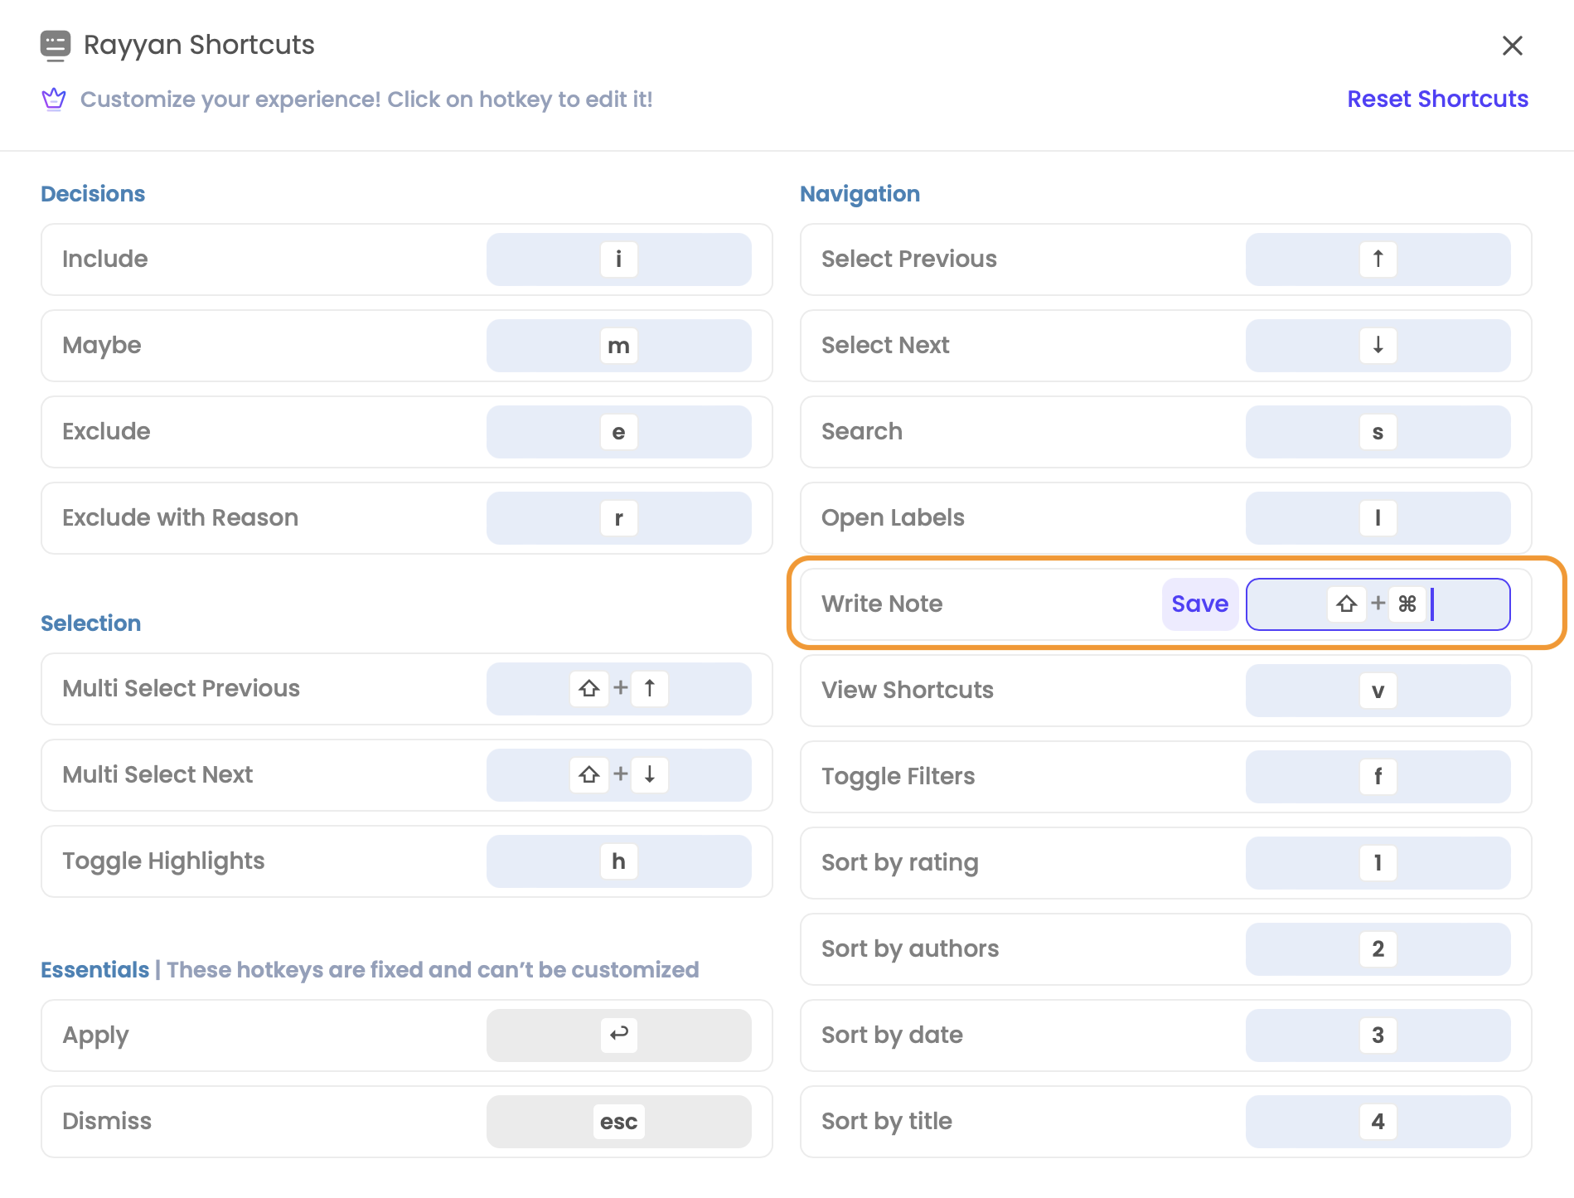Click the 'Include' row label

tap(105, 259)
